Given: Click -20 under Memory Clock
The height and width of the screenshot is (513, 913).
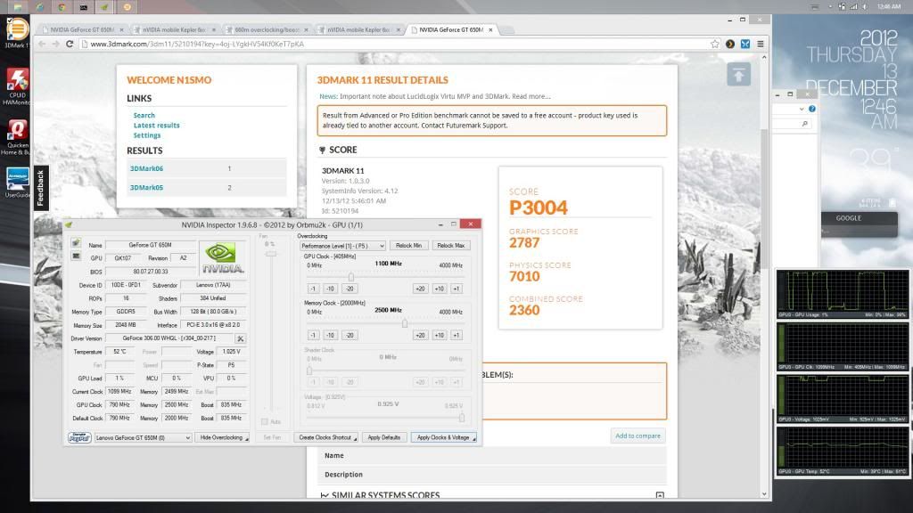Looking at the screenshot, I should [350, 335].
